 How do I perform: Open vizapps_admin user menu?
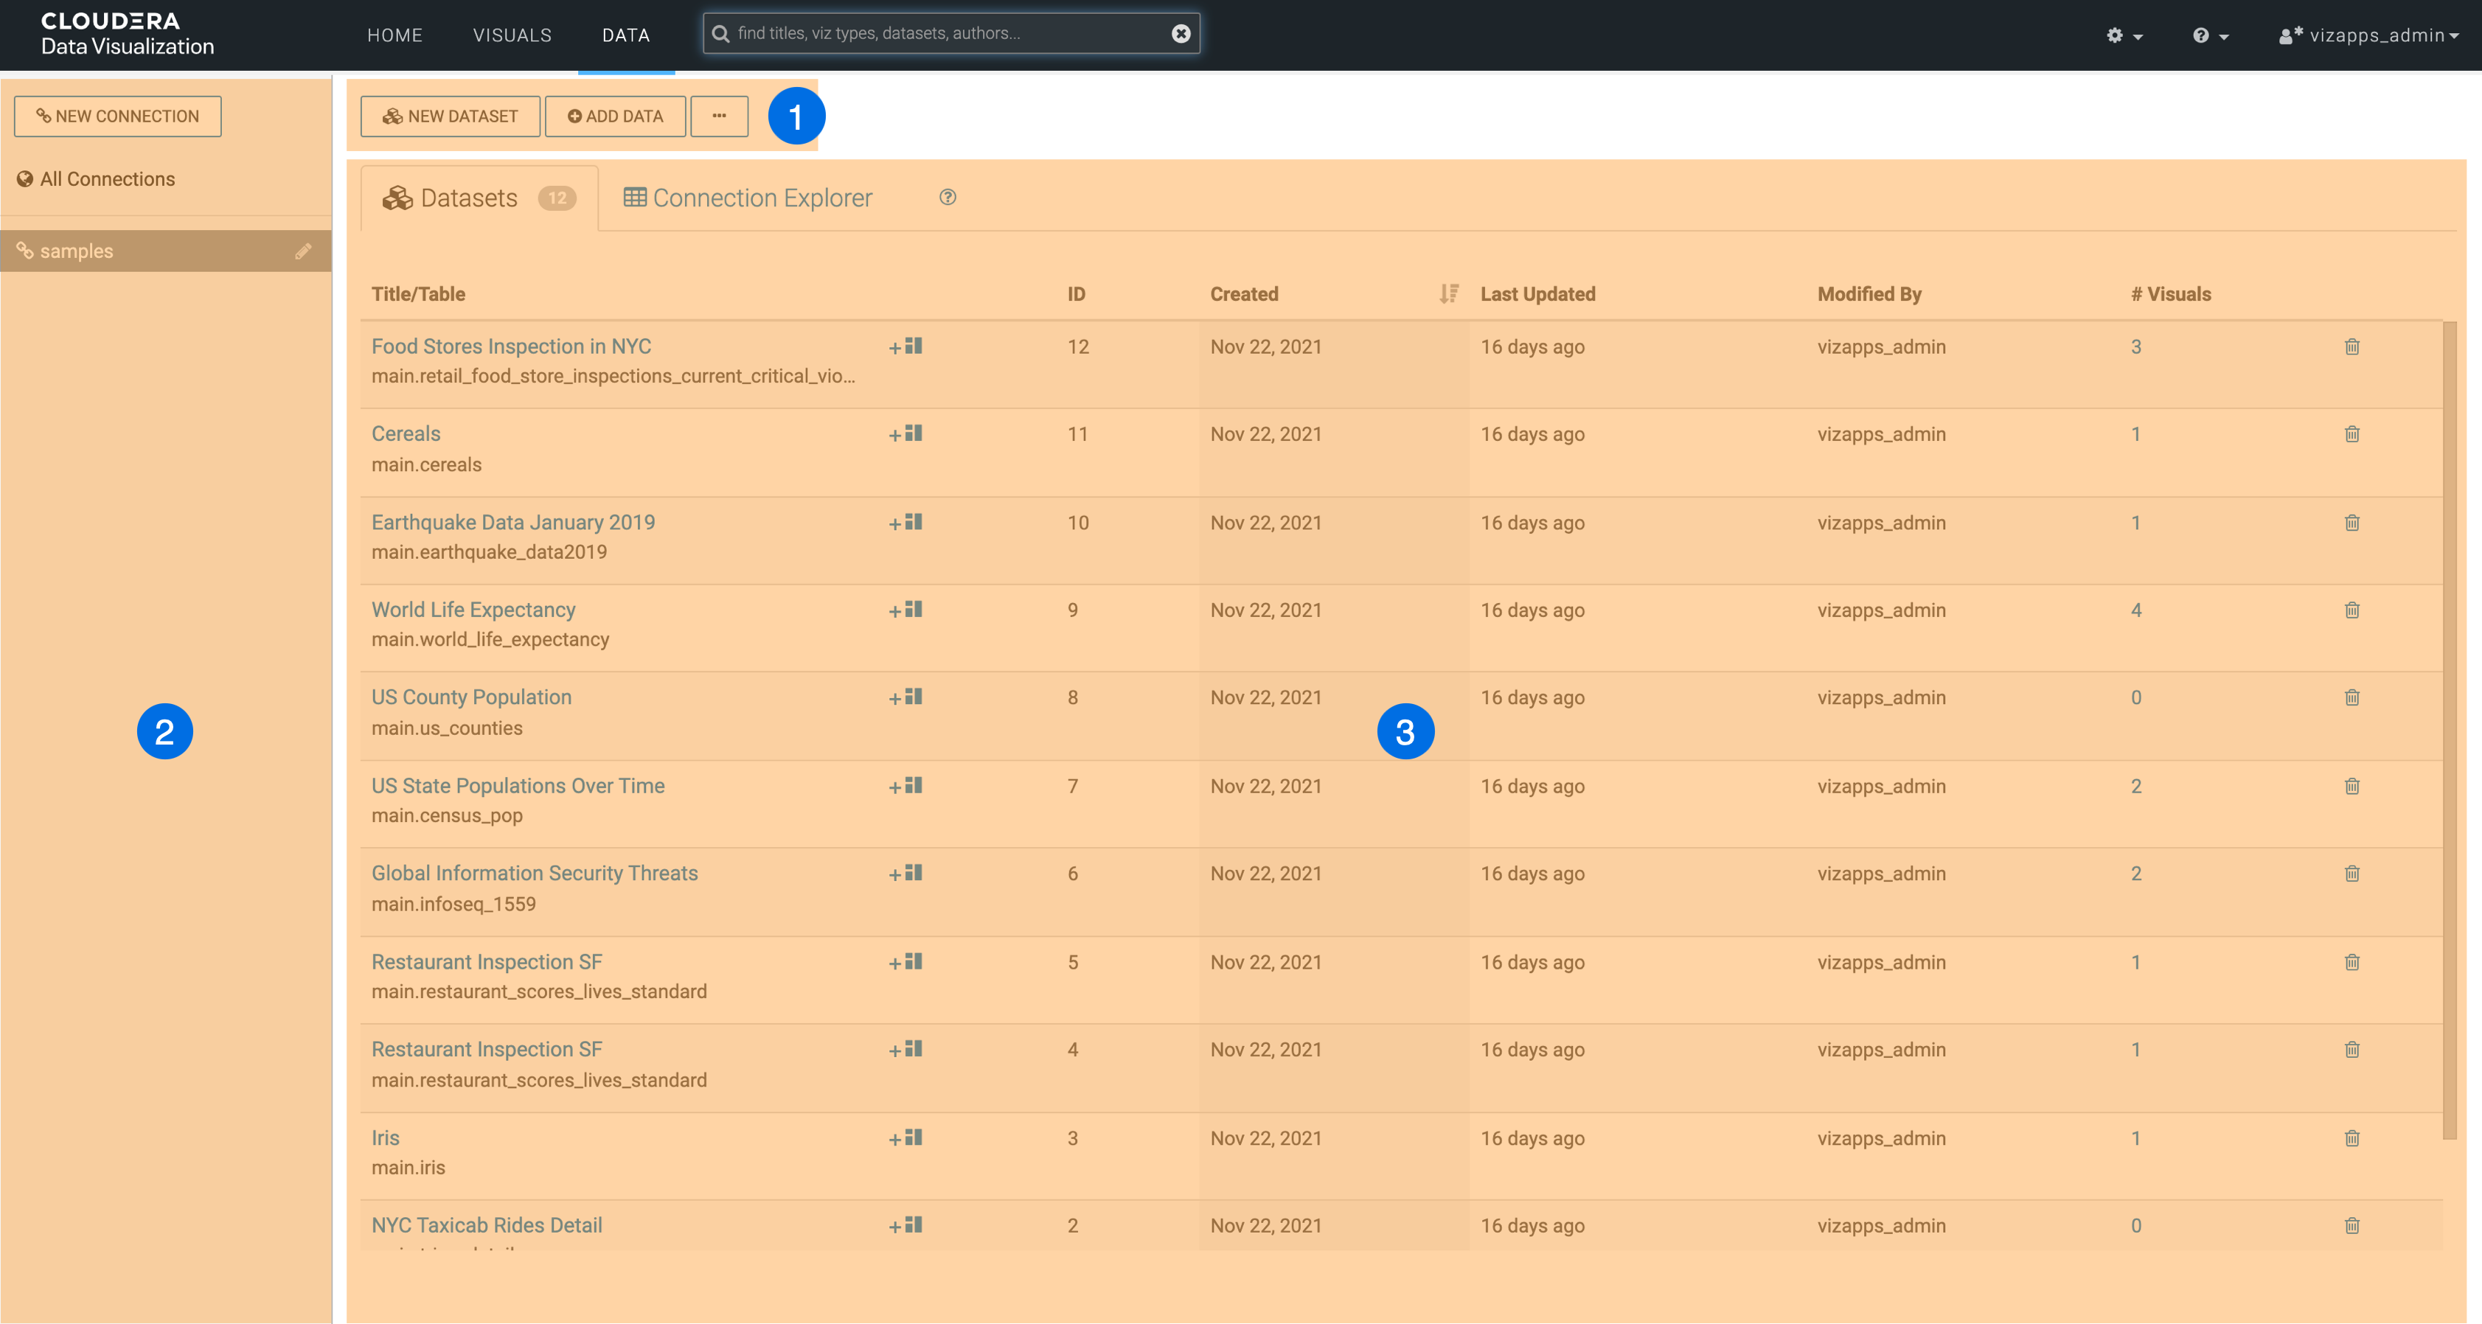pos(2368,35)
